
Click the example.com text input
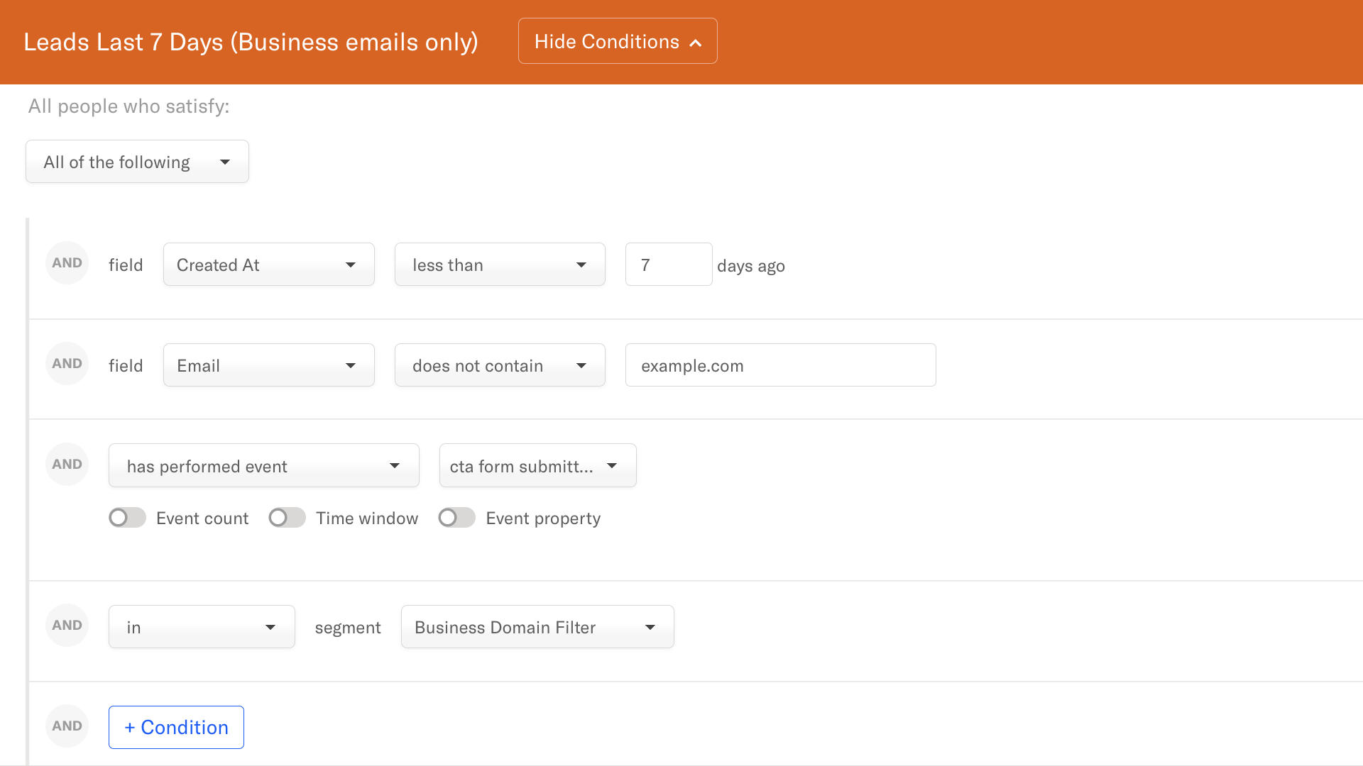point(779,365)
